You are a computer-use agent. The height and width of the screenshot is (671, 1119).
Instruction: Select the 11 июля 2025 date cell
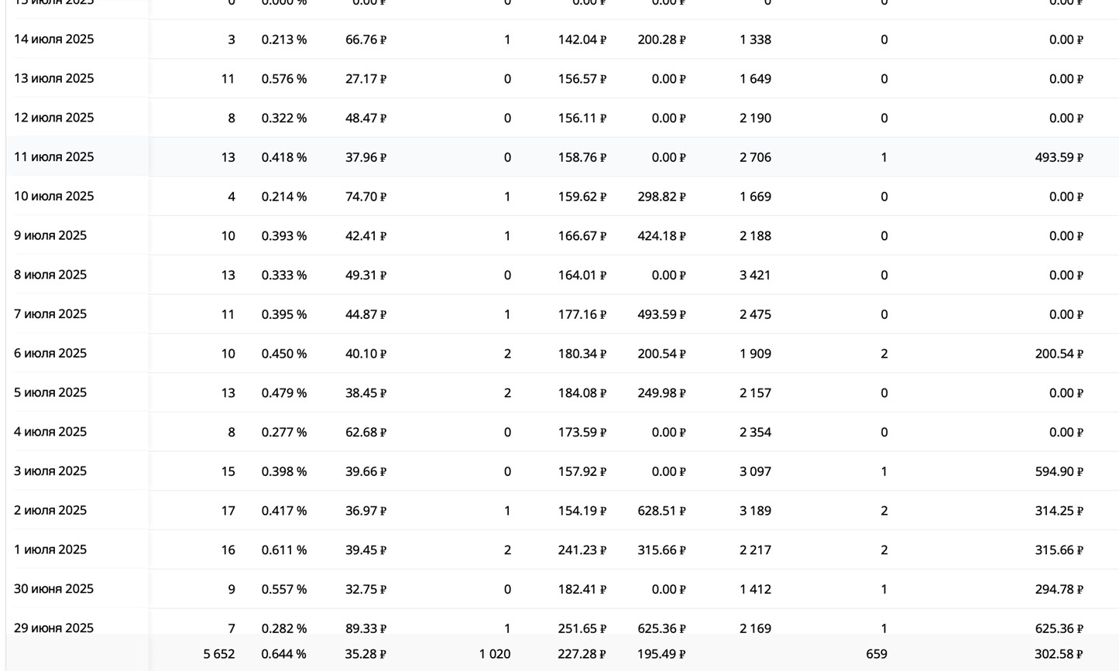click(x=53, y=157)
